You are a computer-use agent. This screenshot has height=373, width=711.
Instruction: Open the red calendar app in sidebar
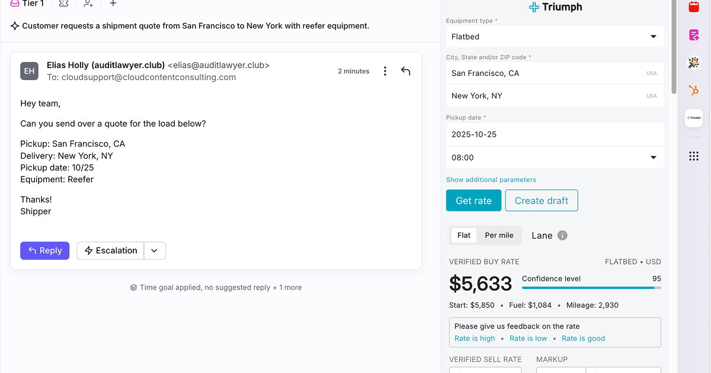[x=694, y=7]
